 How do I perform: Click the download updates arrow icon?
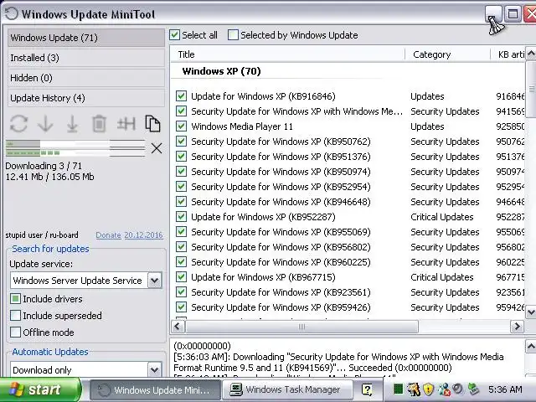pos(45,123)
